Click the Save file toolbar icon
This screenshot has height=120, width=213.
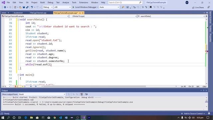click(x=24, y=7)
